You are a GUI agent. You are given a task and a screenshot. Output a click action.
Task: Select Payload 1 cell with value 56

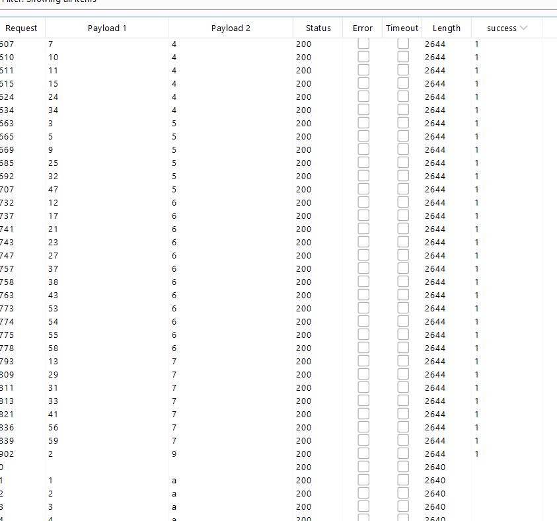point(54,427)
